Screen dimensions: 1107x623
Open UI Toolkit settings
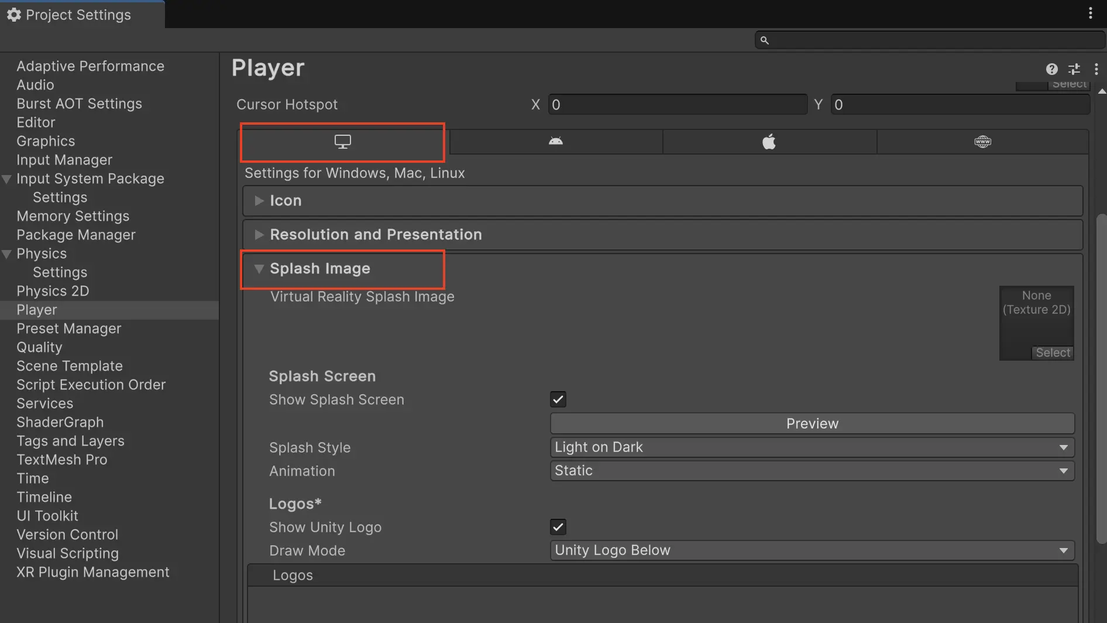47,516
